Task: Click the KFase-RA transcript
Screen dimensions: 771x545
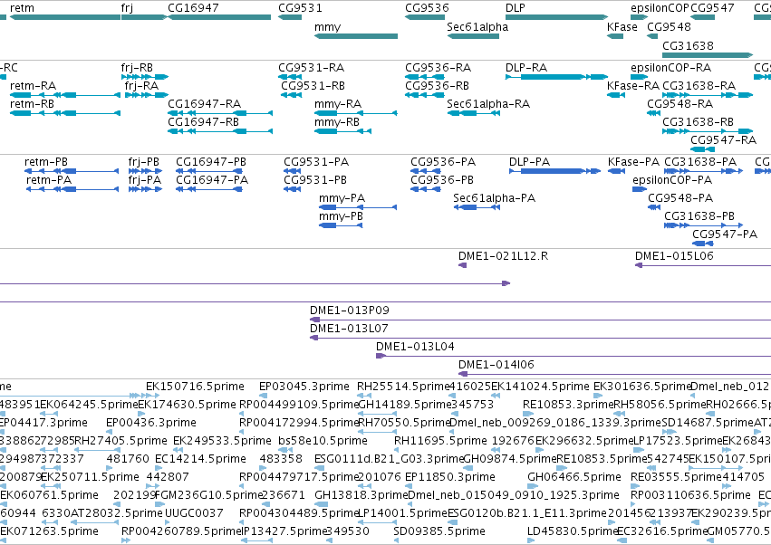Action: pyautogui.click(x=616, y=95)
